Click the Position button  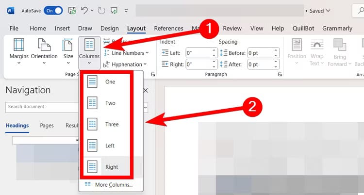coord(297,51)
